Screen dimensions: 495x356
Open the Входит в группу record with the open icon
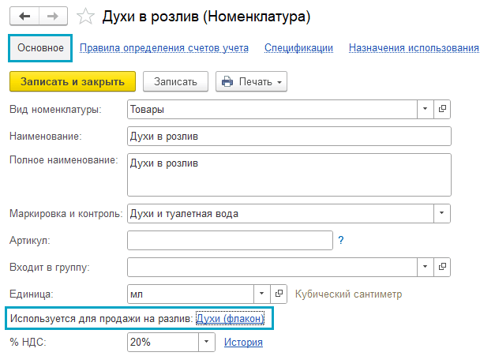(x=442, y=267)
